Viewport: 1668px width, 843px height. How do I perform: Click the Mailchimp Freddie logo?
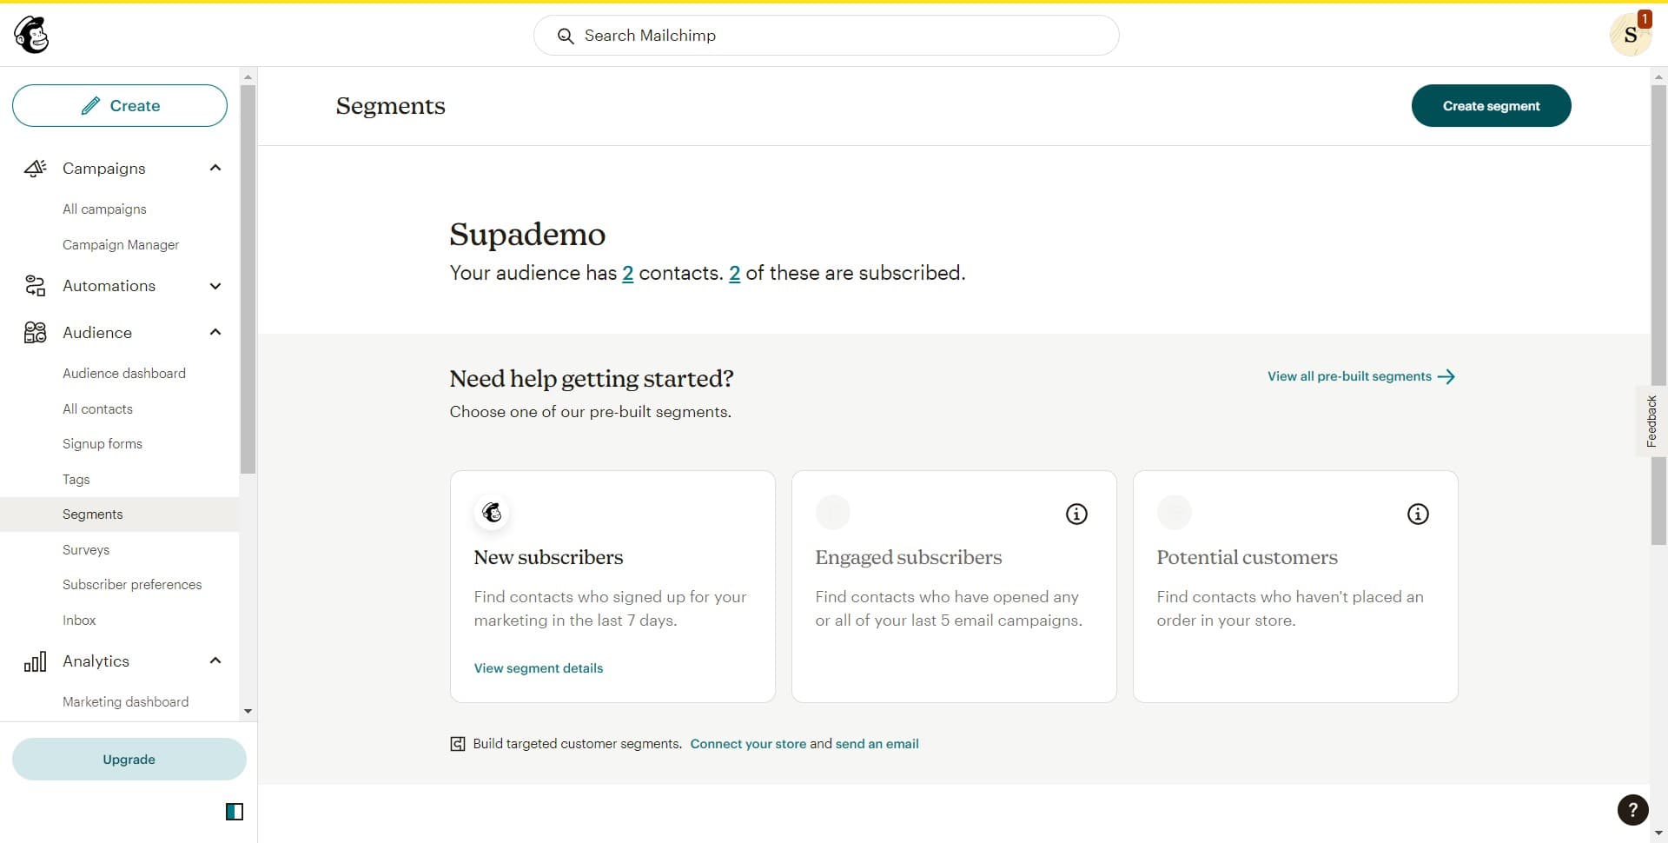click(32, 36)
